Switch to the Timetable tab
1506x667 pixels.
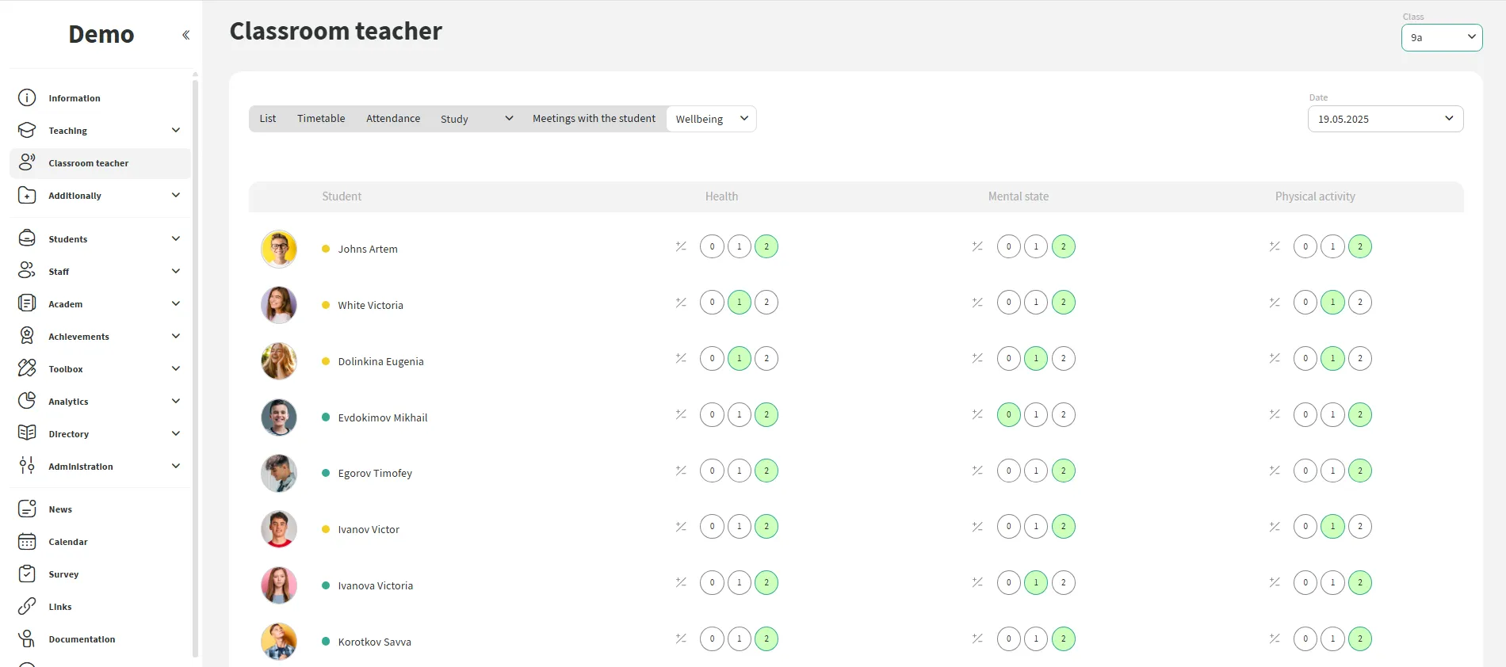click(321, 119)
